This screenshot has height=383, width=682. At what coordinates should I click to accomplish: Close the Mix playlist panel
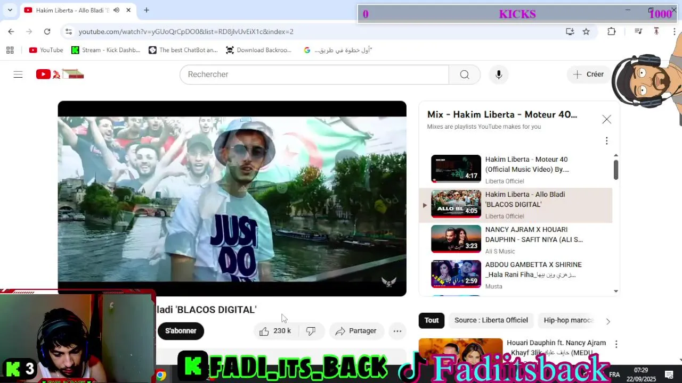pyautogui.click(x=606, y=120)
